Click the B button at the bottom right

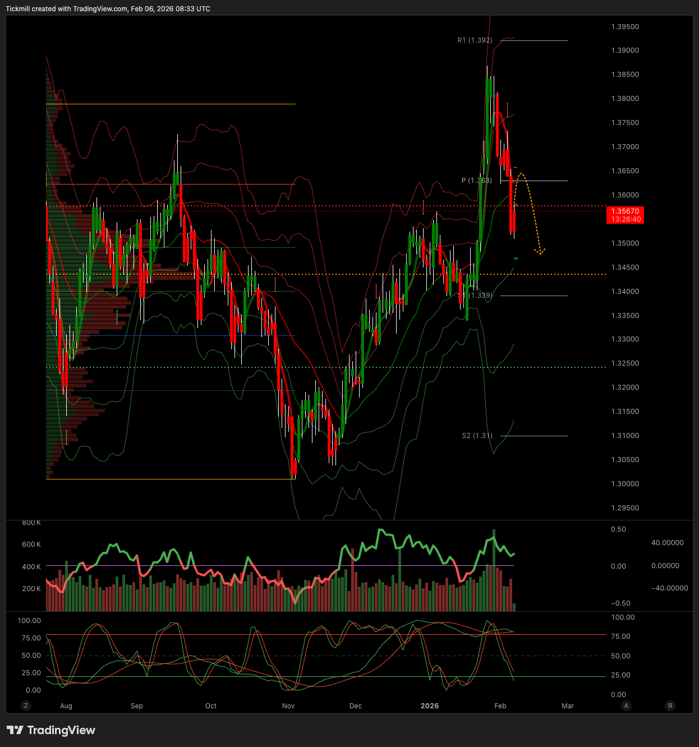click(x=670, y=705)
